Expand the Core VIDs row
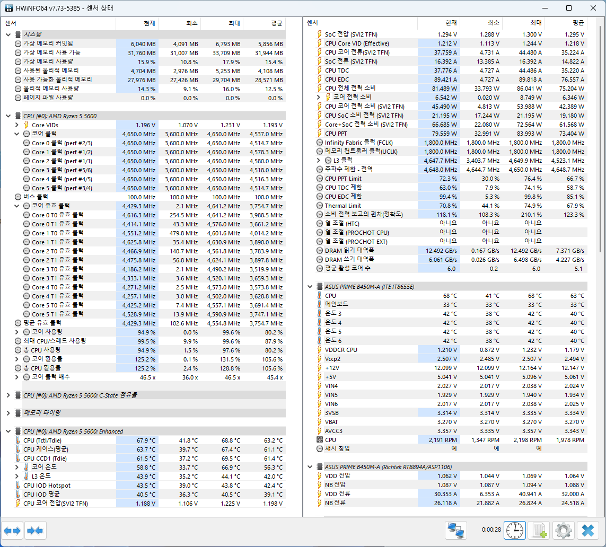 click(16, 125)
